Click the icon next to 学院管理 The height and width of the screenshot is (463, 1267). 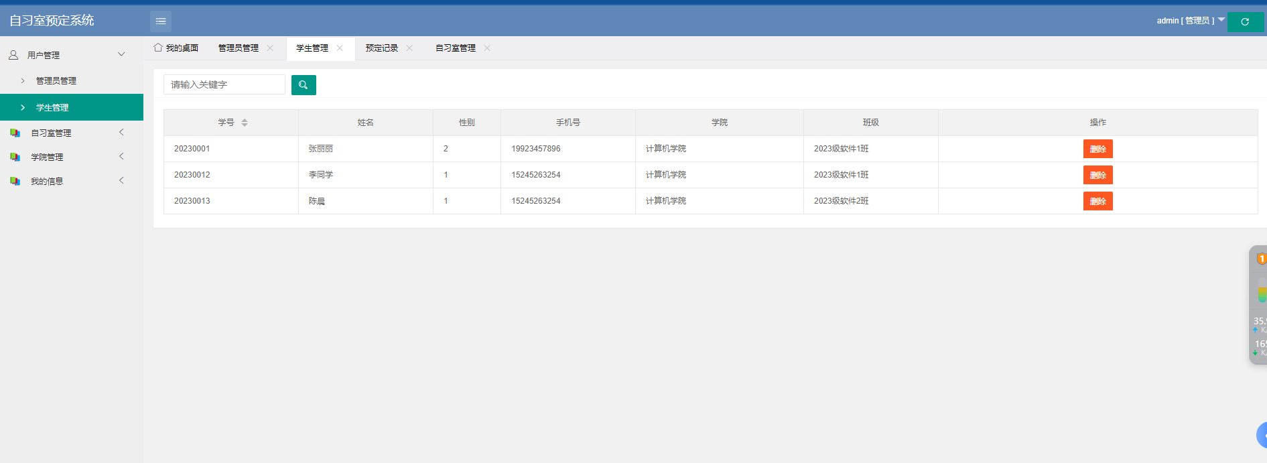point(15,157)
